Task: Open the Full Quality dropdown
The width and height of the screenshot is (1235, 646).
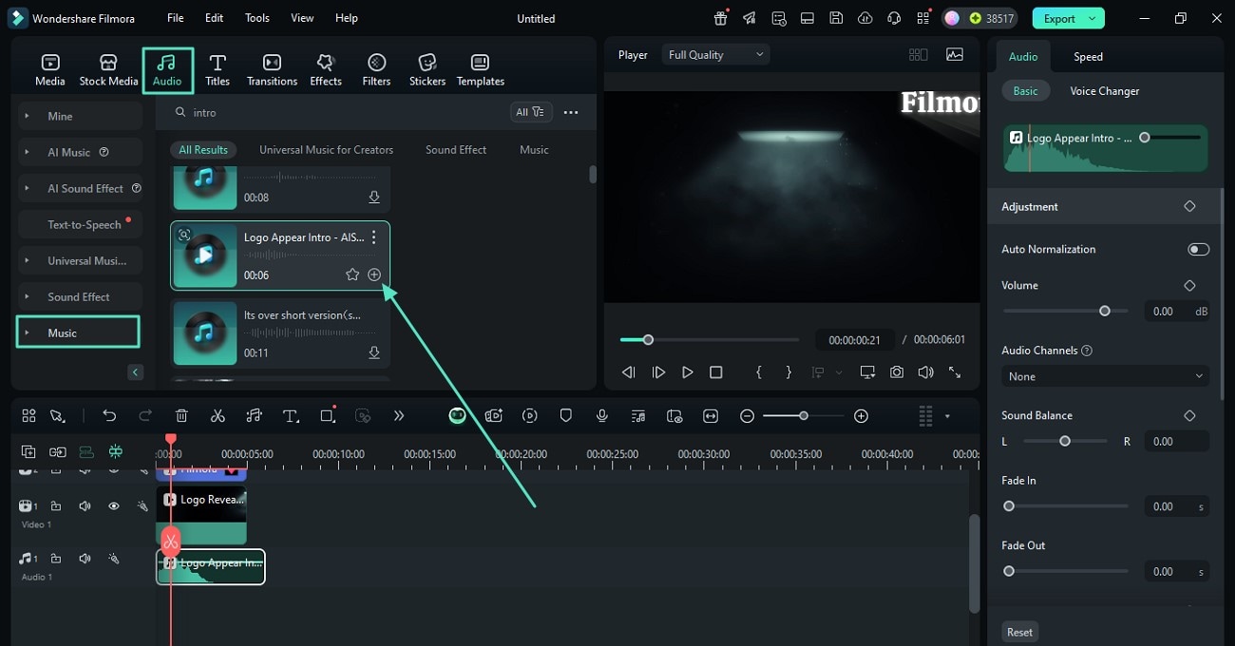Action: (716, 55)
